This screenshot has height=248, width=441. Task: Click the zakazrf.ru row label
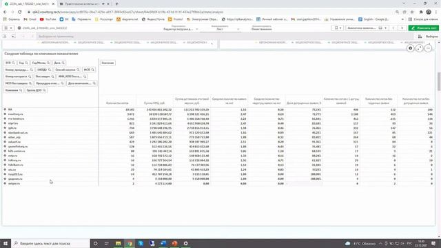click(x=14, y=142)
